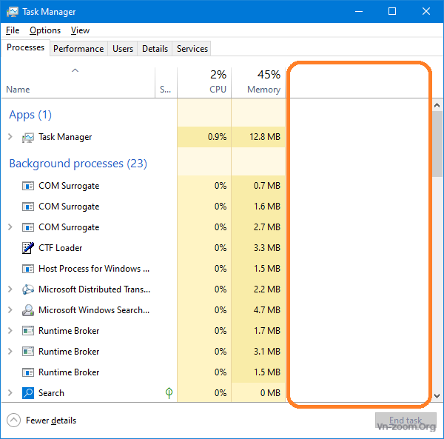Click the scrollbar down arrow
444x439 pixels.
pos(437,396)
